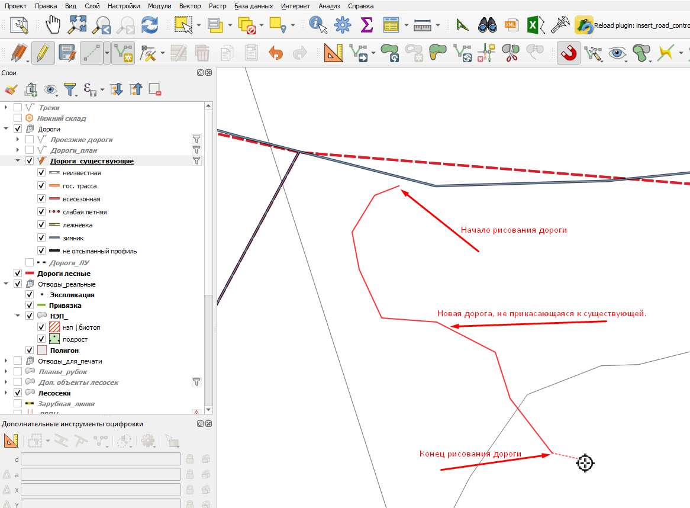Screen dimensions: 690x508
Task: Enable the red magnet snapping tool
Action: (x=569, y=53)
